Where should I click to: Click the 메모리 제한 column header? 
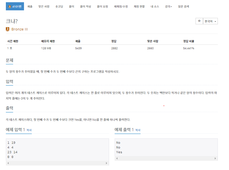[48, 41]
